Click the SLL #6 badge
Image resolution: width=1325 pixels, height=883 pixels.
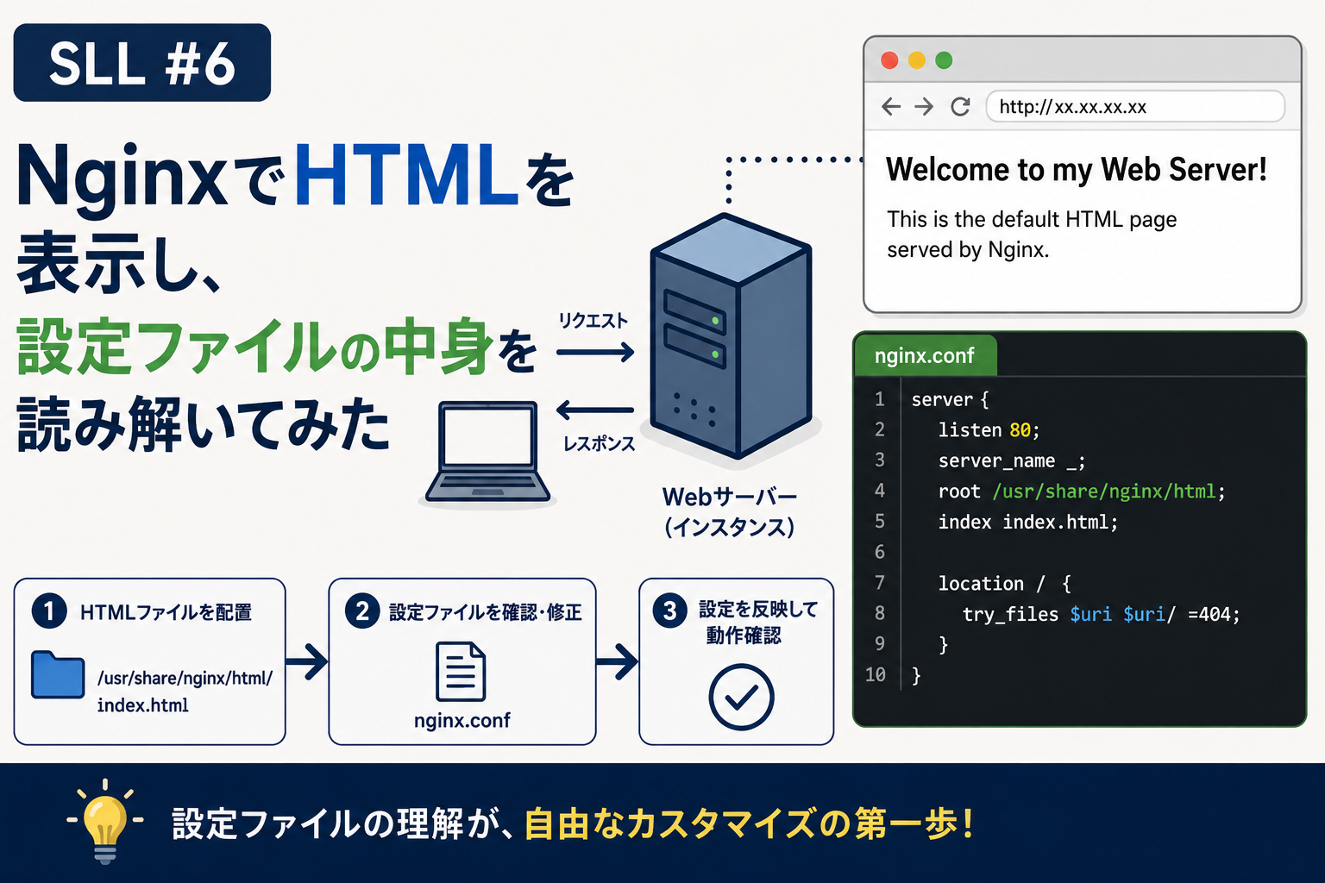tap(142, 63)
